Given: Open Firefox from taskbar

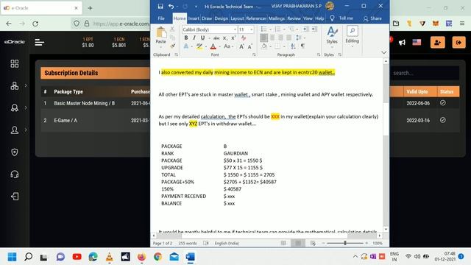Looking at the screenshot, I should click(x=141, y=257).
